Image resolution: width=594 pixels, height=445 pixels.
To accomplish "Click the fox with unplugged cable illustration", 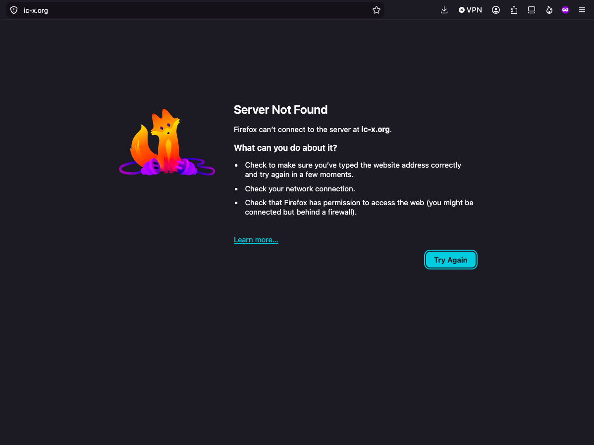I will click(x=167, y=142).
